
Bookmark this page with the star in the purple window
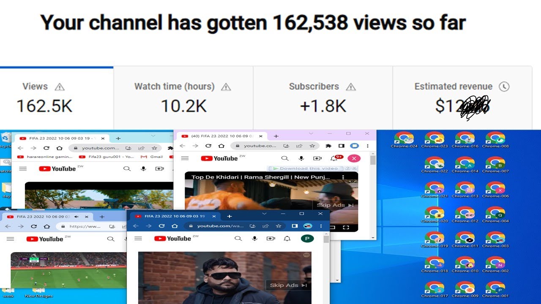tap(312, 146)
